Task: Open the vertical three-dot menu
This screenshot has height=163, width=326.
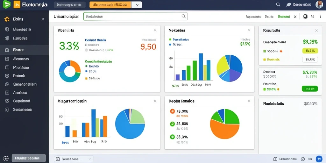Action: click(x=320, y=17)
